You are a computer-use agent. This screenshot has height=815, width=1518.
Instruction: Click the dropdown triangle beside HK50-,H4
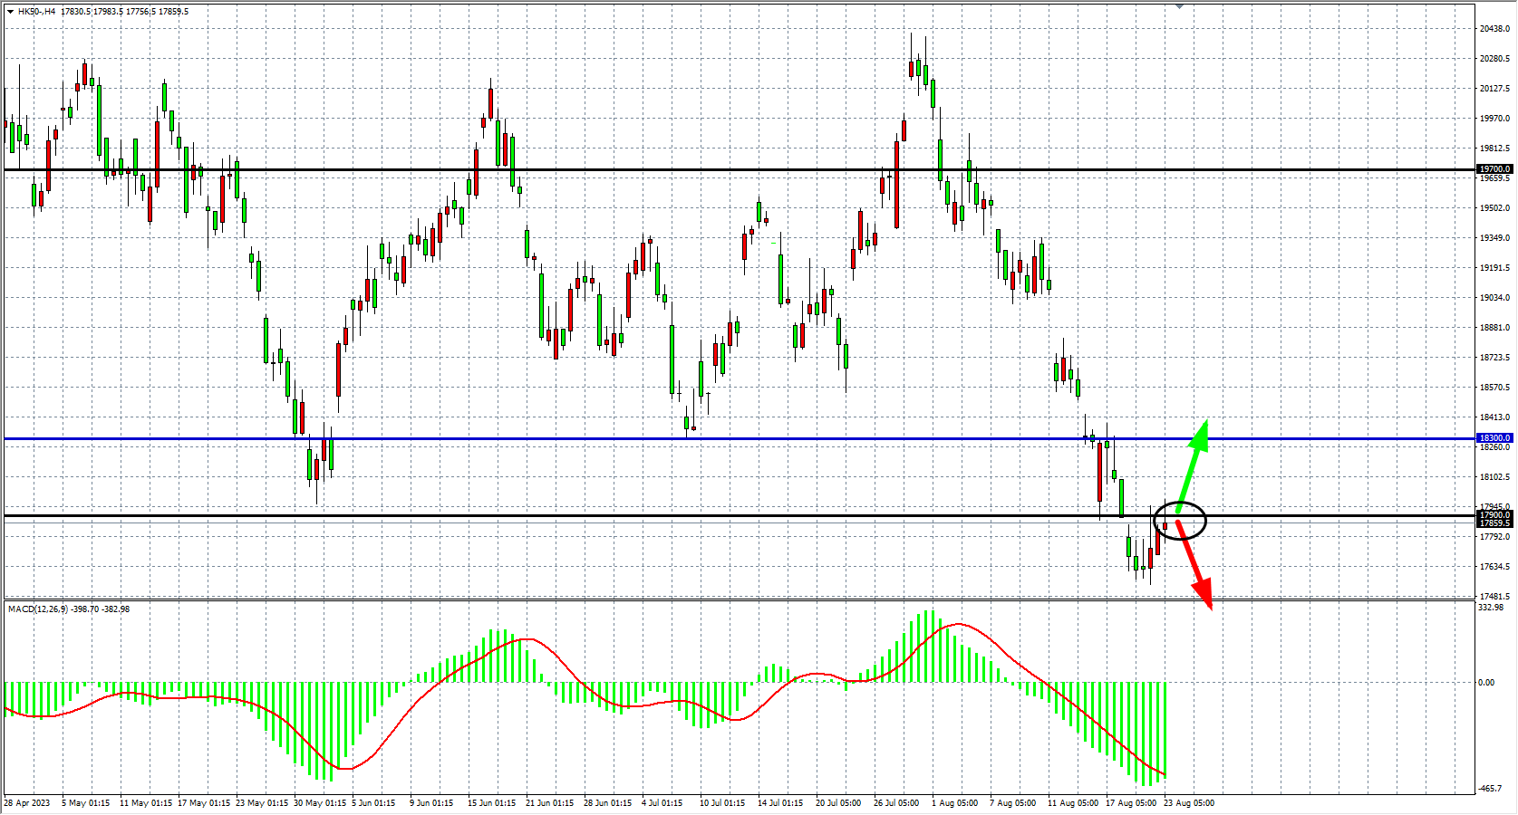tap(10, 12)
